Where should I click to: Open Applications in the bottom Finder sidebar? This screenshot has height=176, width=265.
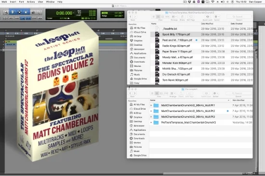[138, 130]
